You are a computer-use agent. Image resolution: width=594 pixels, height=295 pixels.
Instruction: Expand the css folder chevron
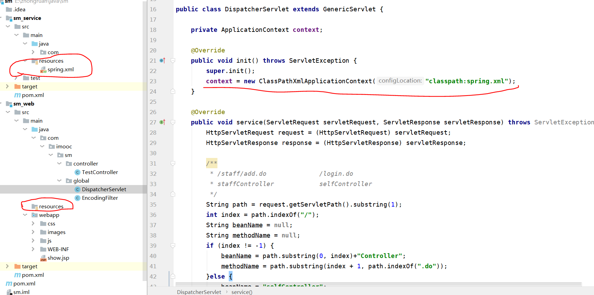point(33,223)
